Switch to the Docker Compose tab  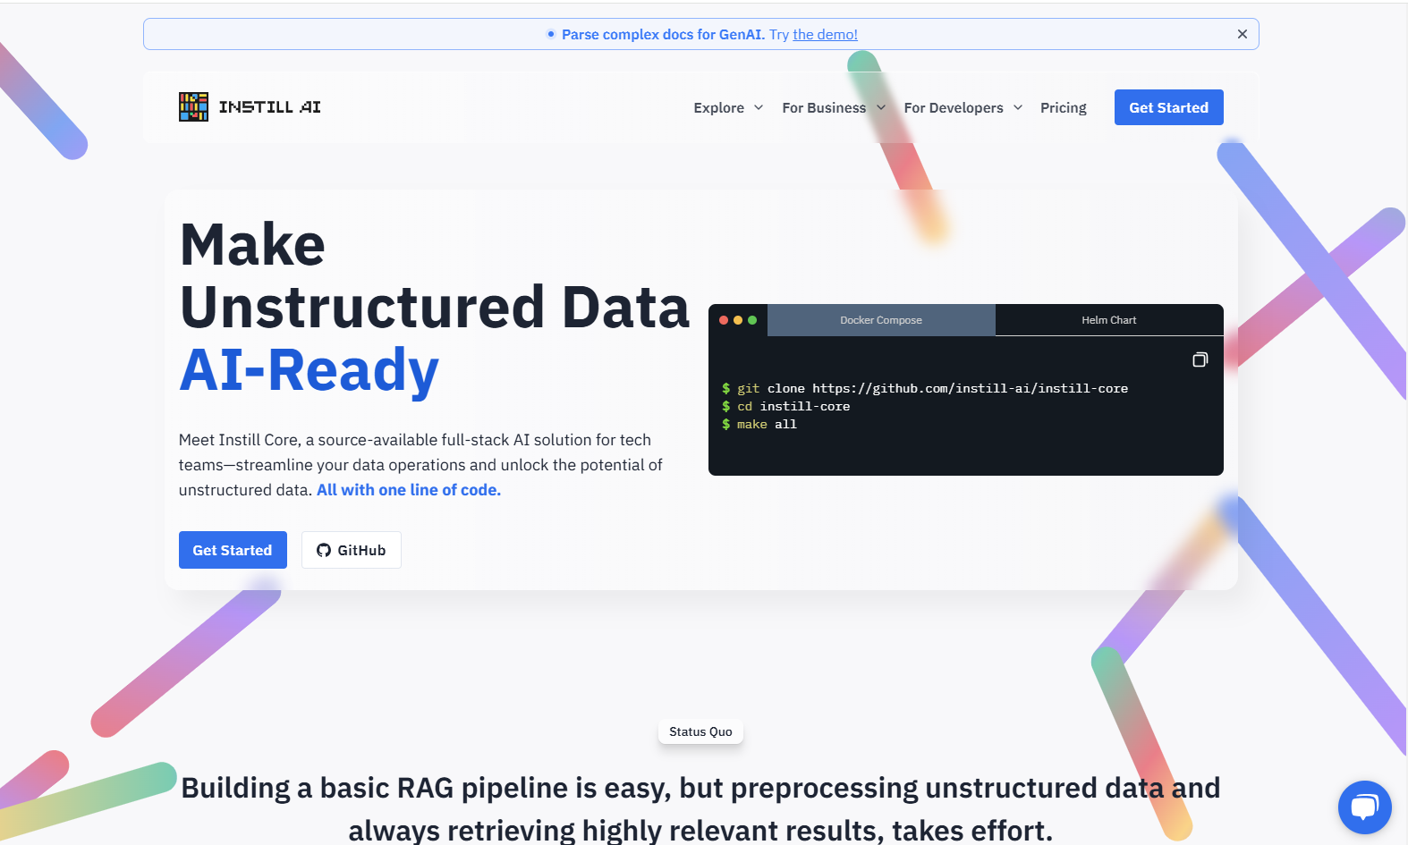tap(881, 320)
